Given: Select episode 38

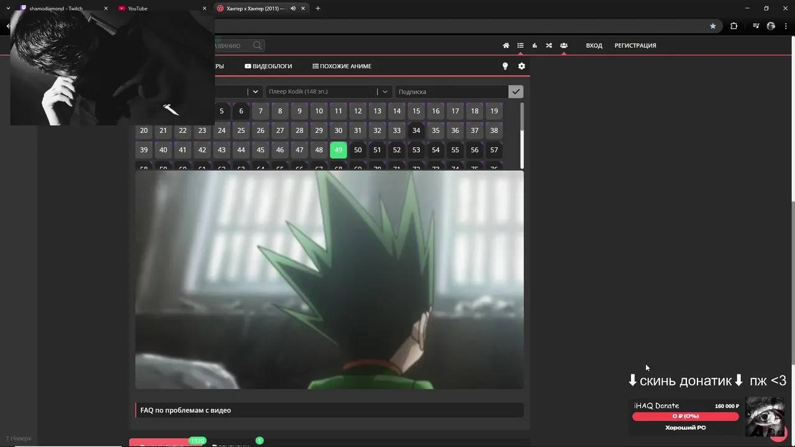Looking at the screenshot, I should point(494,130).
